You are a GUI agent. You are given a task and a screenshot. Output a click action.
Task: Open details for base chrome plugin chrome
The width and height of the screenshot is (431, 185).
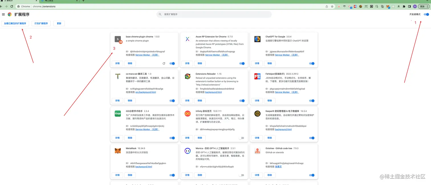click(x=117, y=63)
